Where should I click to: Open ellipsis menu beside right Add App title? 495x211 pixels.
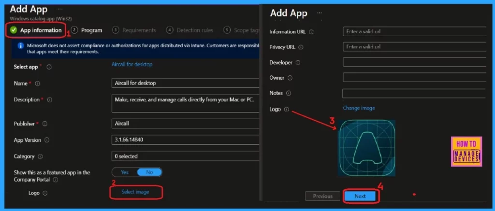320,13
